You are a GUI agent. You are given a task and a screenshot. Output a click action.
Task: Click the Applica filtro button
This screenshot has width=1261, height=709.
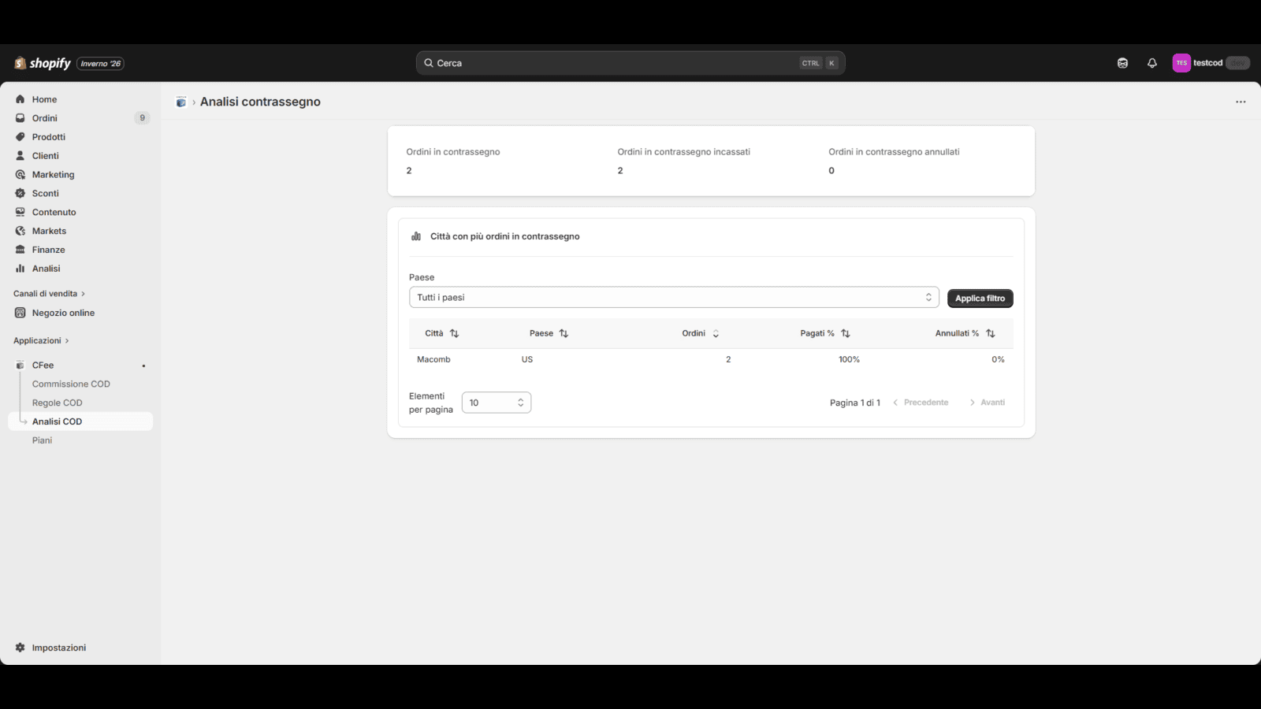point(980,299)
